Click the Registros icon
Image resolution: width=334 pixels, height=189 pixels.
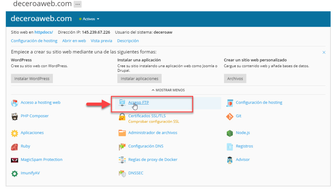(x=230, y=147)
